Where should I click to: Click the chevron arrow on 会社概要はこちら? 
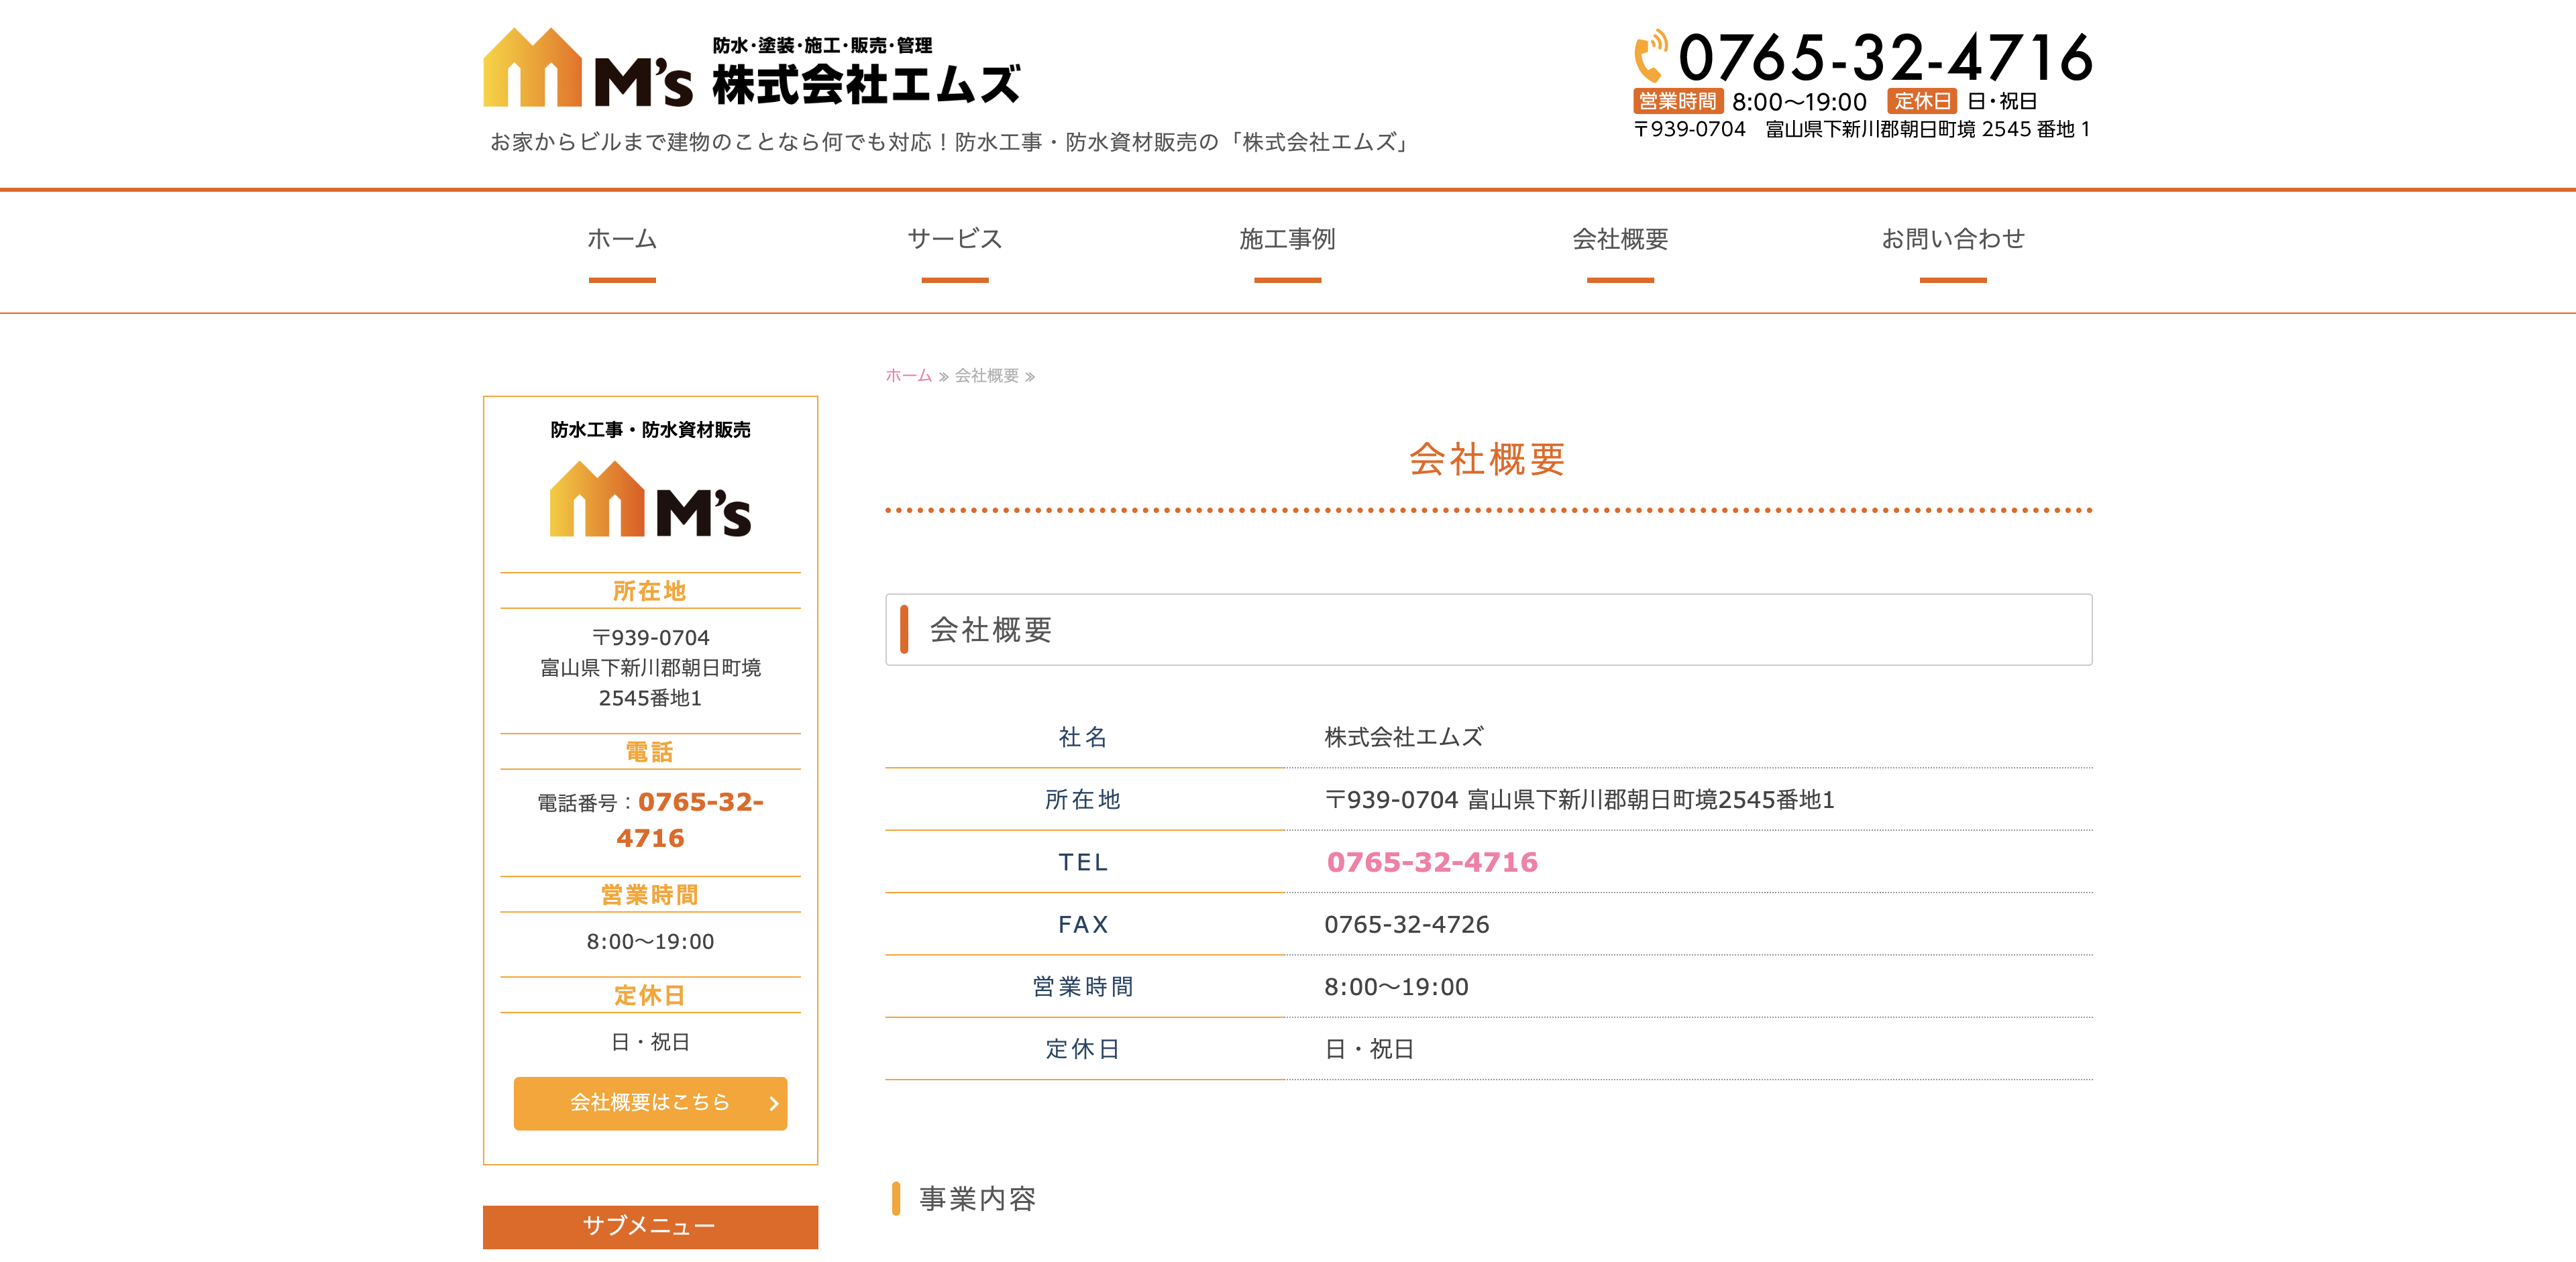coord(773,1103)
